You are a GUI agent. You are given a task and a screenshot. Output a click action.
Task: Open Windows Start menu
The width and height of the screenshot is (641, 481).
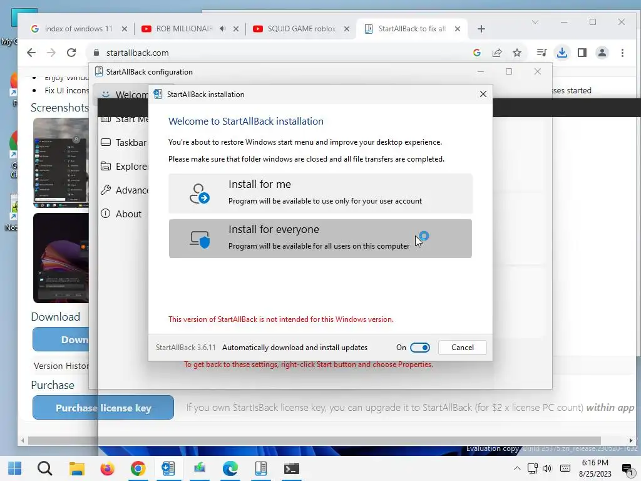pos(15,468)
